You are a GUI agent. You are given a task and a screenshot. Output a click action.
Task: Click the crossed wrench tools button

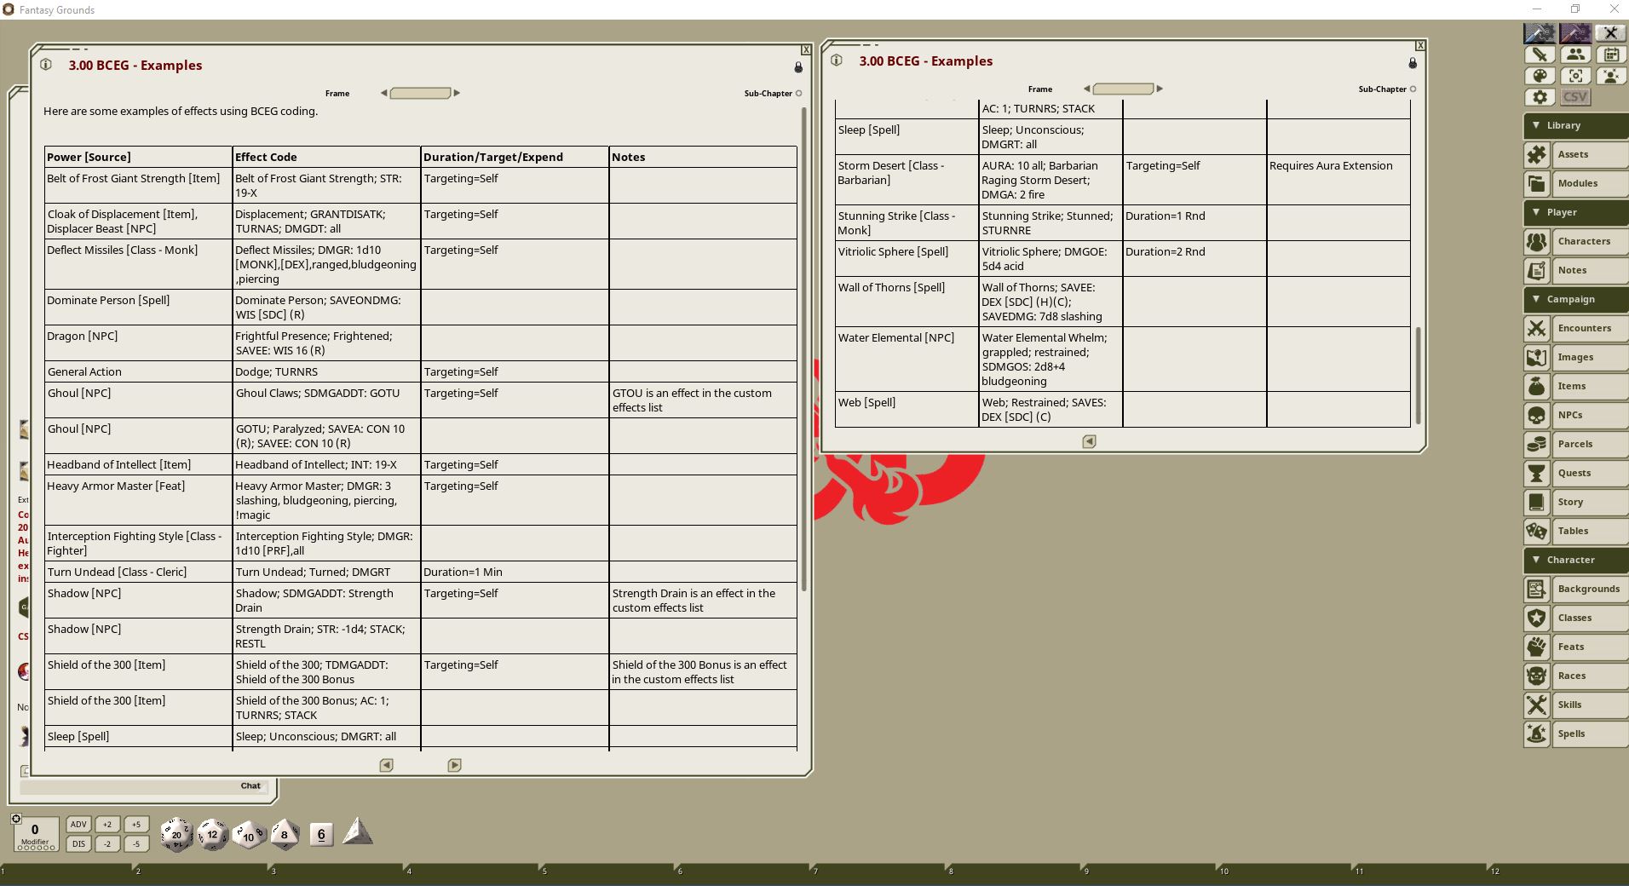(1610, 33)
